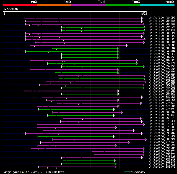Click the UniRef100_Q9FEL9 label
177x174 pixels.
coord(162,54)
